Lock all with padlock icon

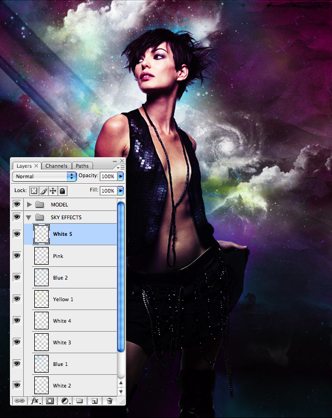62,190
